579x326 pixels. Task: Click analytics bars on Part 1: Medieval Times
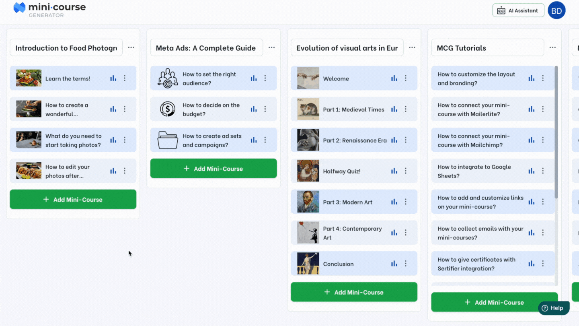coord(394,109)
